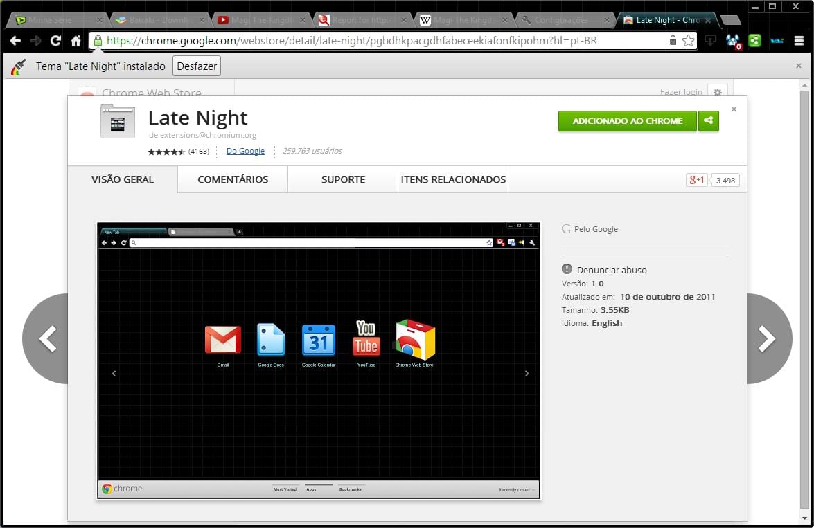This screenshot has height=528, width=814.
Task: Reload the current page
Action: click(55, 40)
